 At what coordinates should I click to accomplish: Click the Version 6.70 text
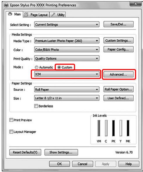pyautogui.click(x=124, y=152)
